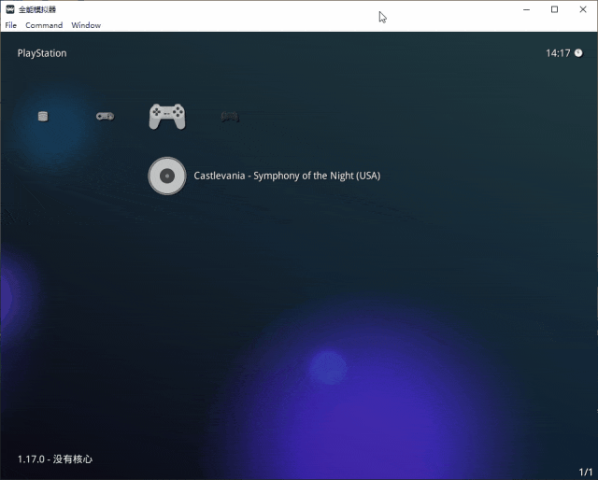
Task: Minimize the emulator window
Action: click(x=527, y=9)
